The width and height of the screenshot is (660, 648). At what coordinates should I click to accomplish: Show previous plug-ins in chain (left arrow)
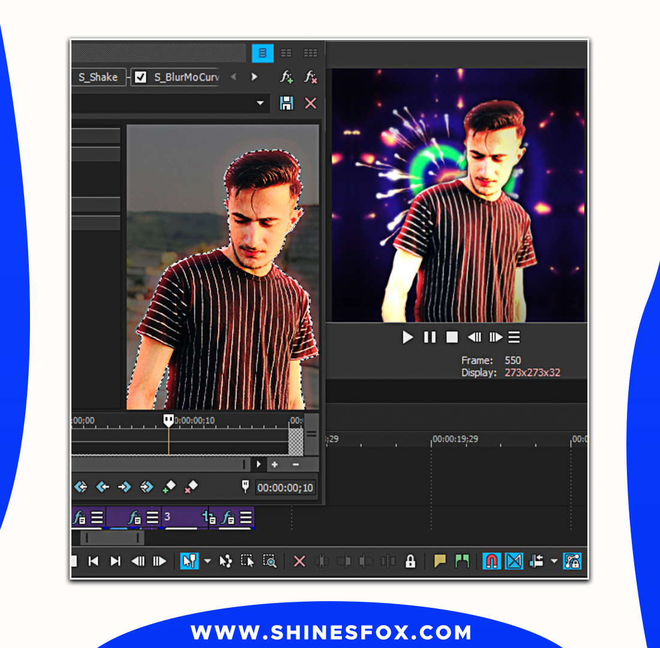tap(234, 77)
